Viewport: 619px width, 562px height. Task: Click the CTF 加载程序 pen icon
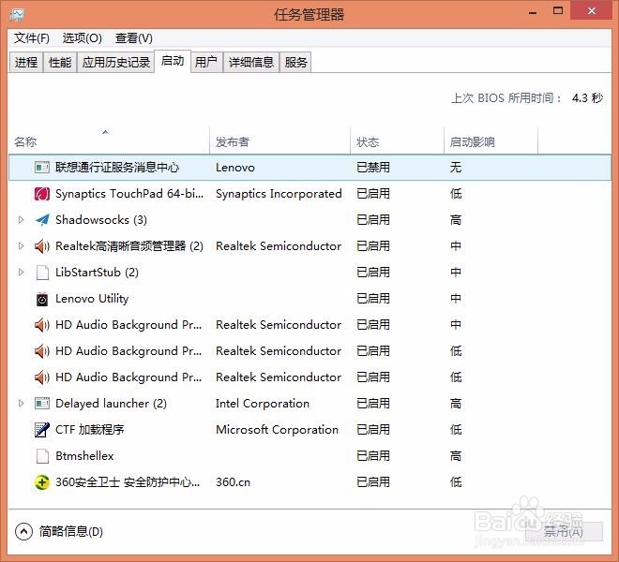[x=42, y=430]
